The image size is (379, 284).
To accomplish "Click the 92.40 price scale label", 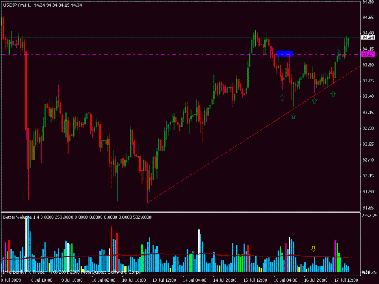I will (368, 160).
